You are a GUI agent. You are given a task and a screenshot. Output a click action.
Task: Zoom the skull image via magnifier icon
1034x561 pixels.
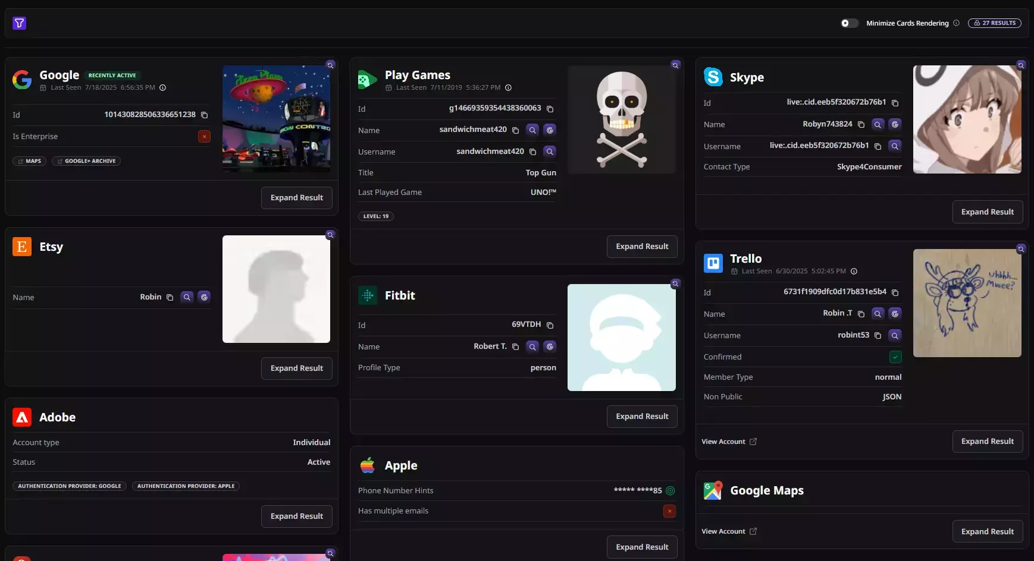pyautogui.click(x=675, y=65)
